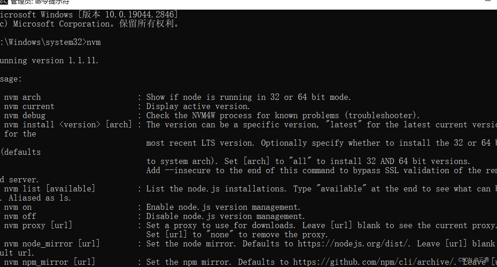This screenshot has width=497, height=267.
Task: Select the "nvm on" command text
Action: 19,207
